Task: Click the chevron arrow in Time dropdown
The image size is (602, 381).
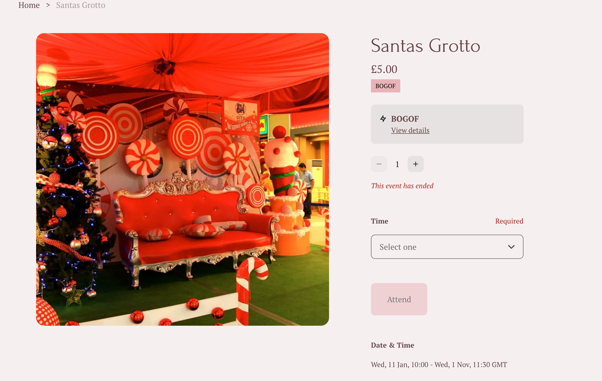Action: [x=511, y=247]
